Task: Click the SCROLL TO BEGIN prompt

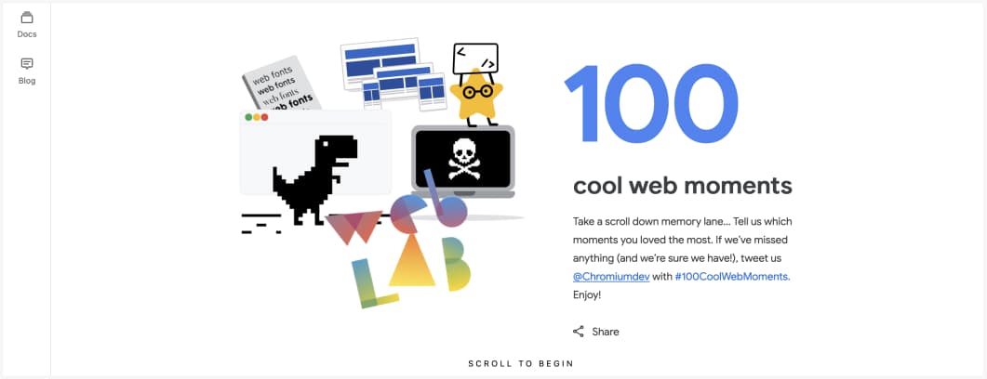Action: [x=521, y=363]
